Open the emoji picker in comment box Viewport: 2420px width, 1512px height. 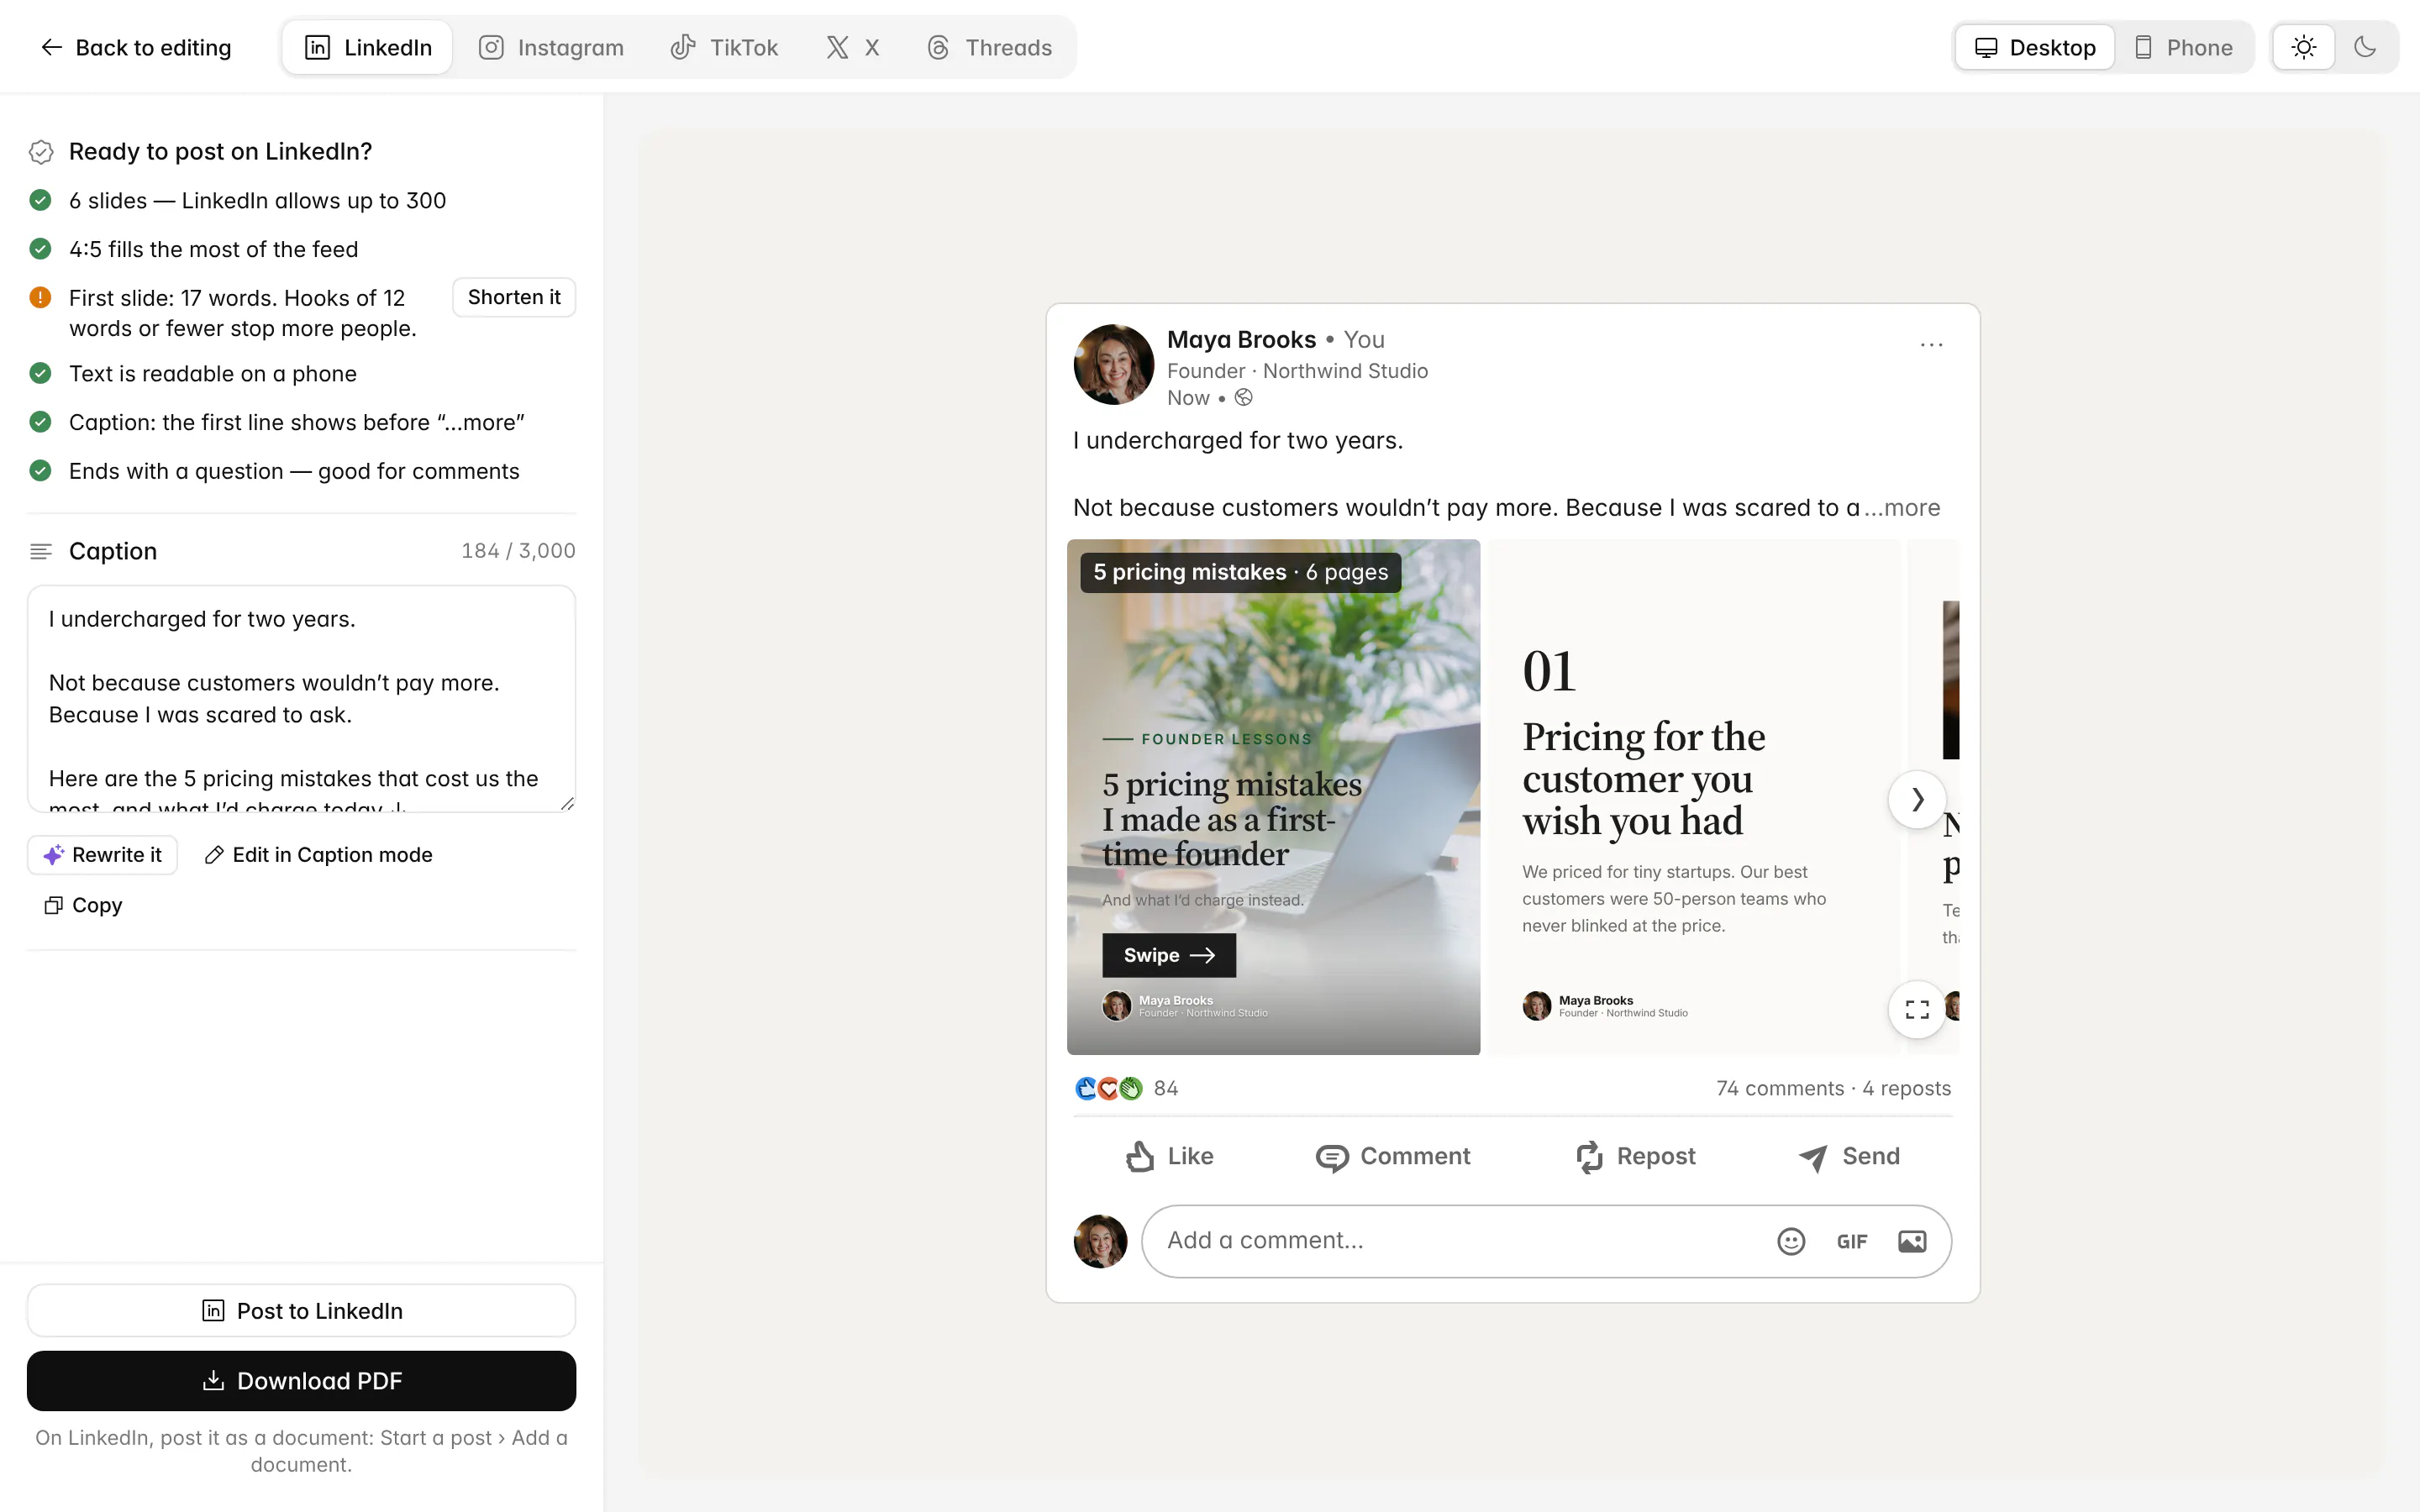(1791, 1241)
